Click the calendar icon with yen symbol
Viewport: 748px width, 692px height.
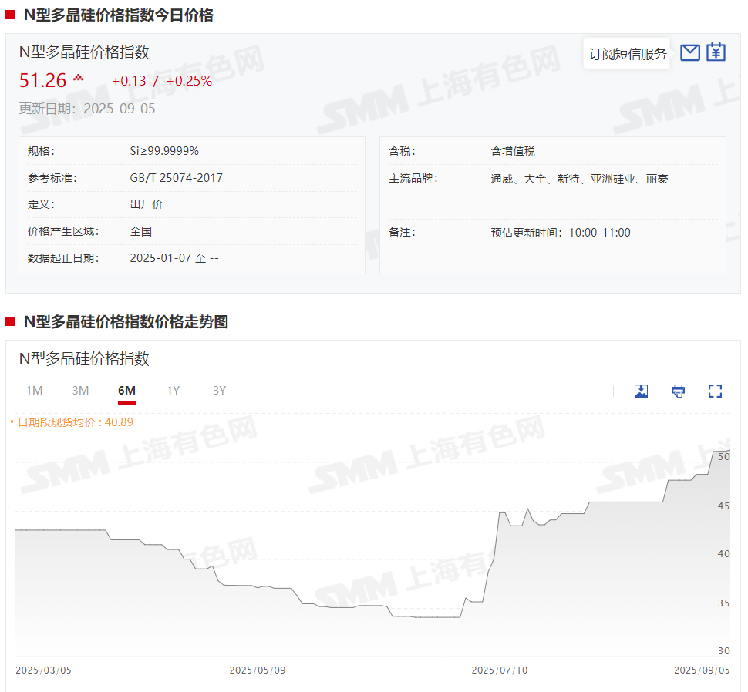coord(716,52)
